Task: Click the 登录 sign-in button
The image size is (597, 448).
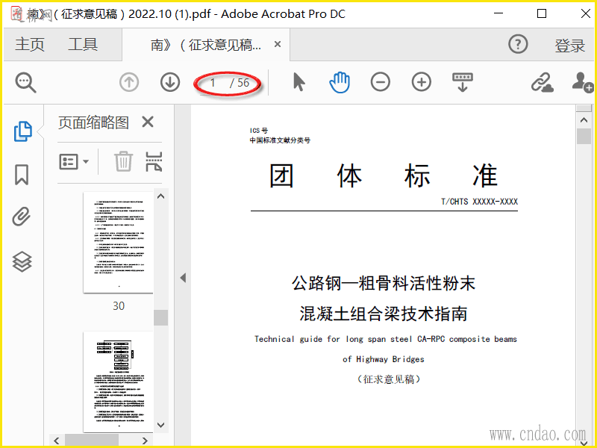Action: tap(569, 46)
